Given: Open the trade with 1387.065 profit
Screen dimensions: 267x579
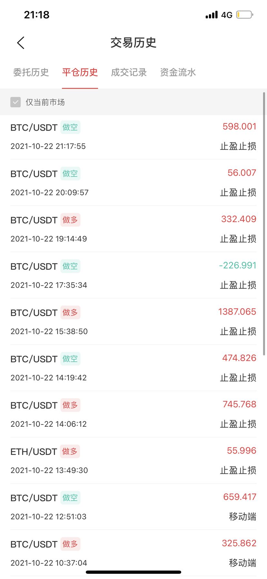Looking at the screenshot, I should 133,321.
